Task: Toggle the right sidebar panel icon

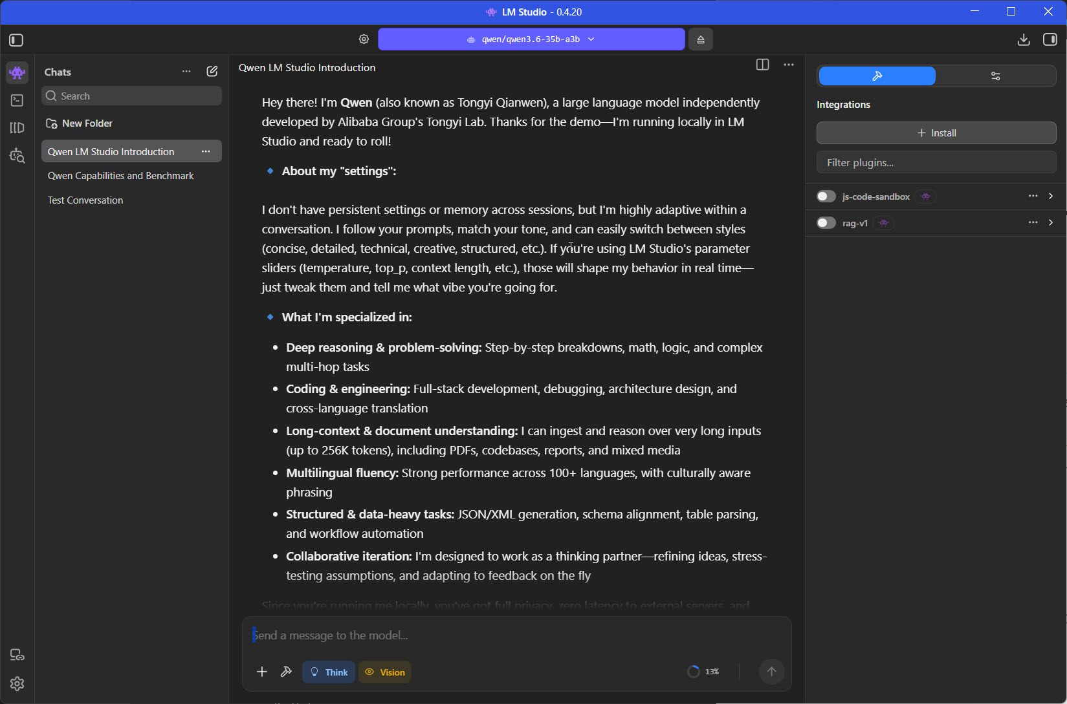Action: (x=1050, y=40)
